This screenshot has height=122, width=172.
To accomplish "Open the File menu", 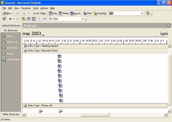I will pyautogui.click(x=4, y=8).
